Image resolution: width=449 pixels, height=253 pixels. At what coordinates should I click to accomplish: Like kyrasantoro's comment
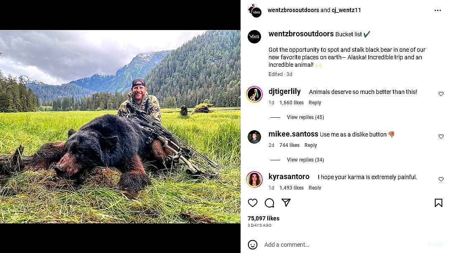[x=441, y=179]
